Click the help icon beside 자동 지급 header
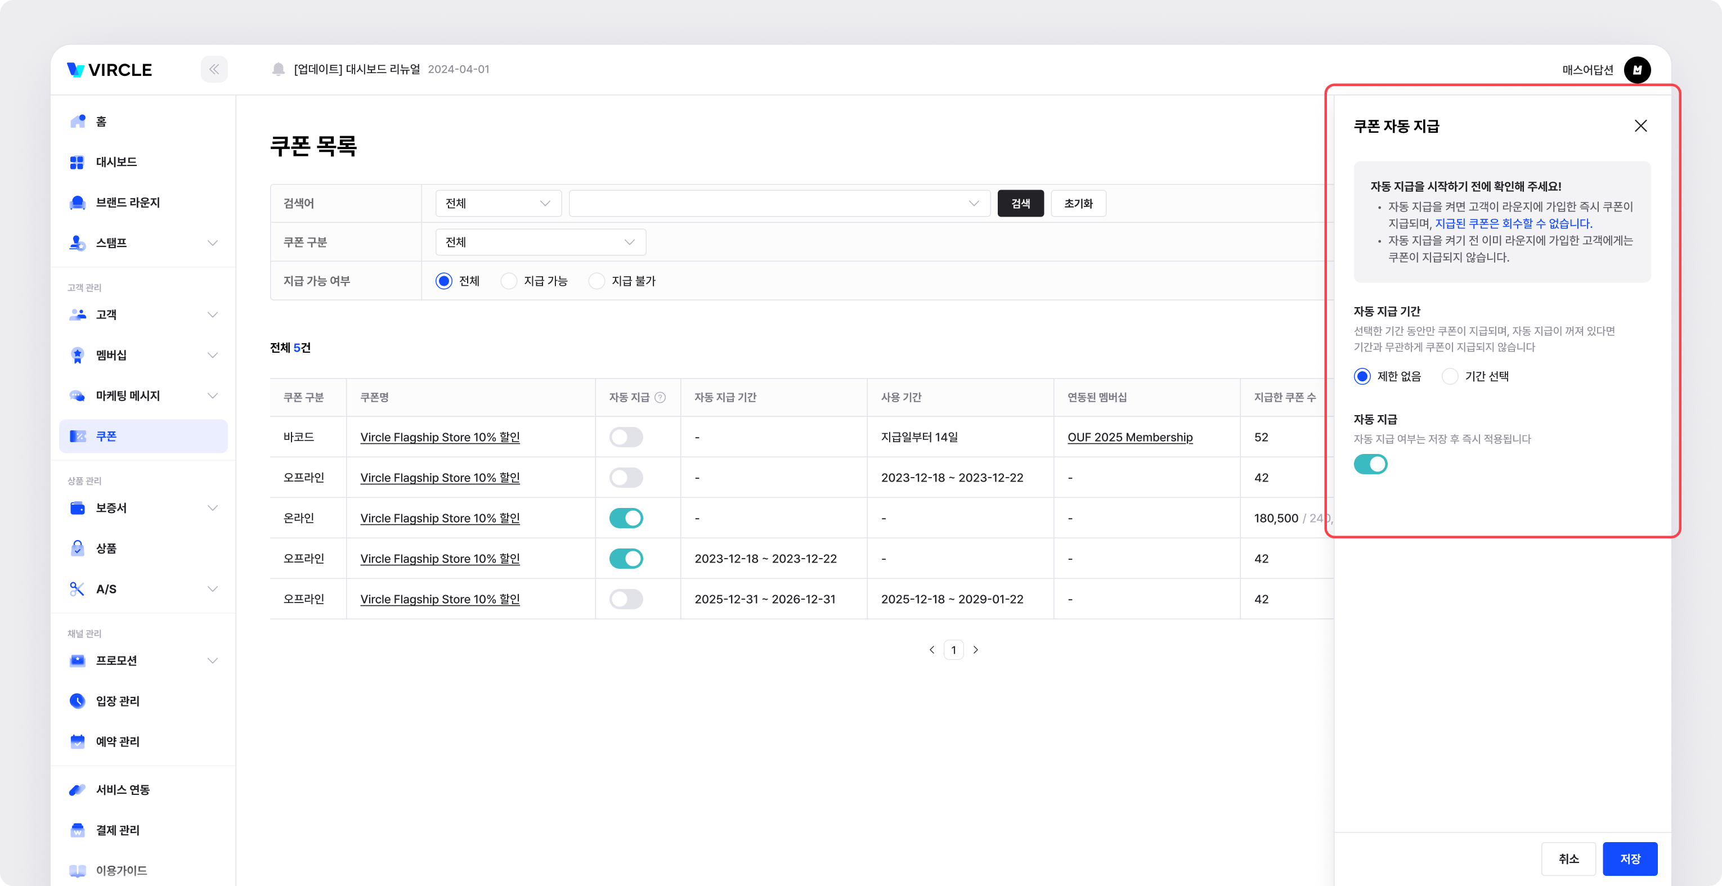1722x886 pixels. [x=660, y=398]
